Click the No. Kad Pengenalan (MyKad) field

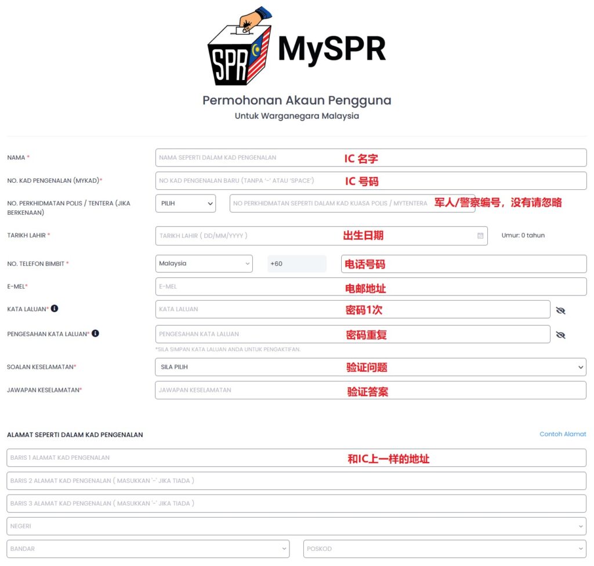coord(371,181)
